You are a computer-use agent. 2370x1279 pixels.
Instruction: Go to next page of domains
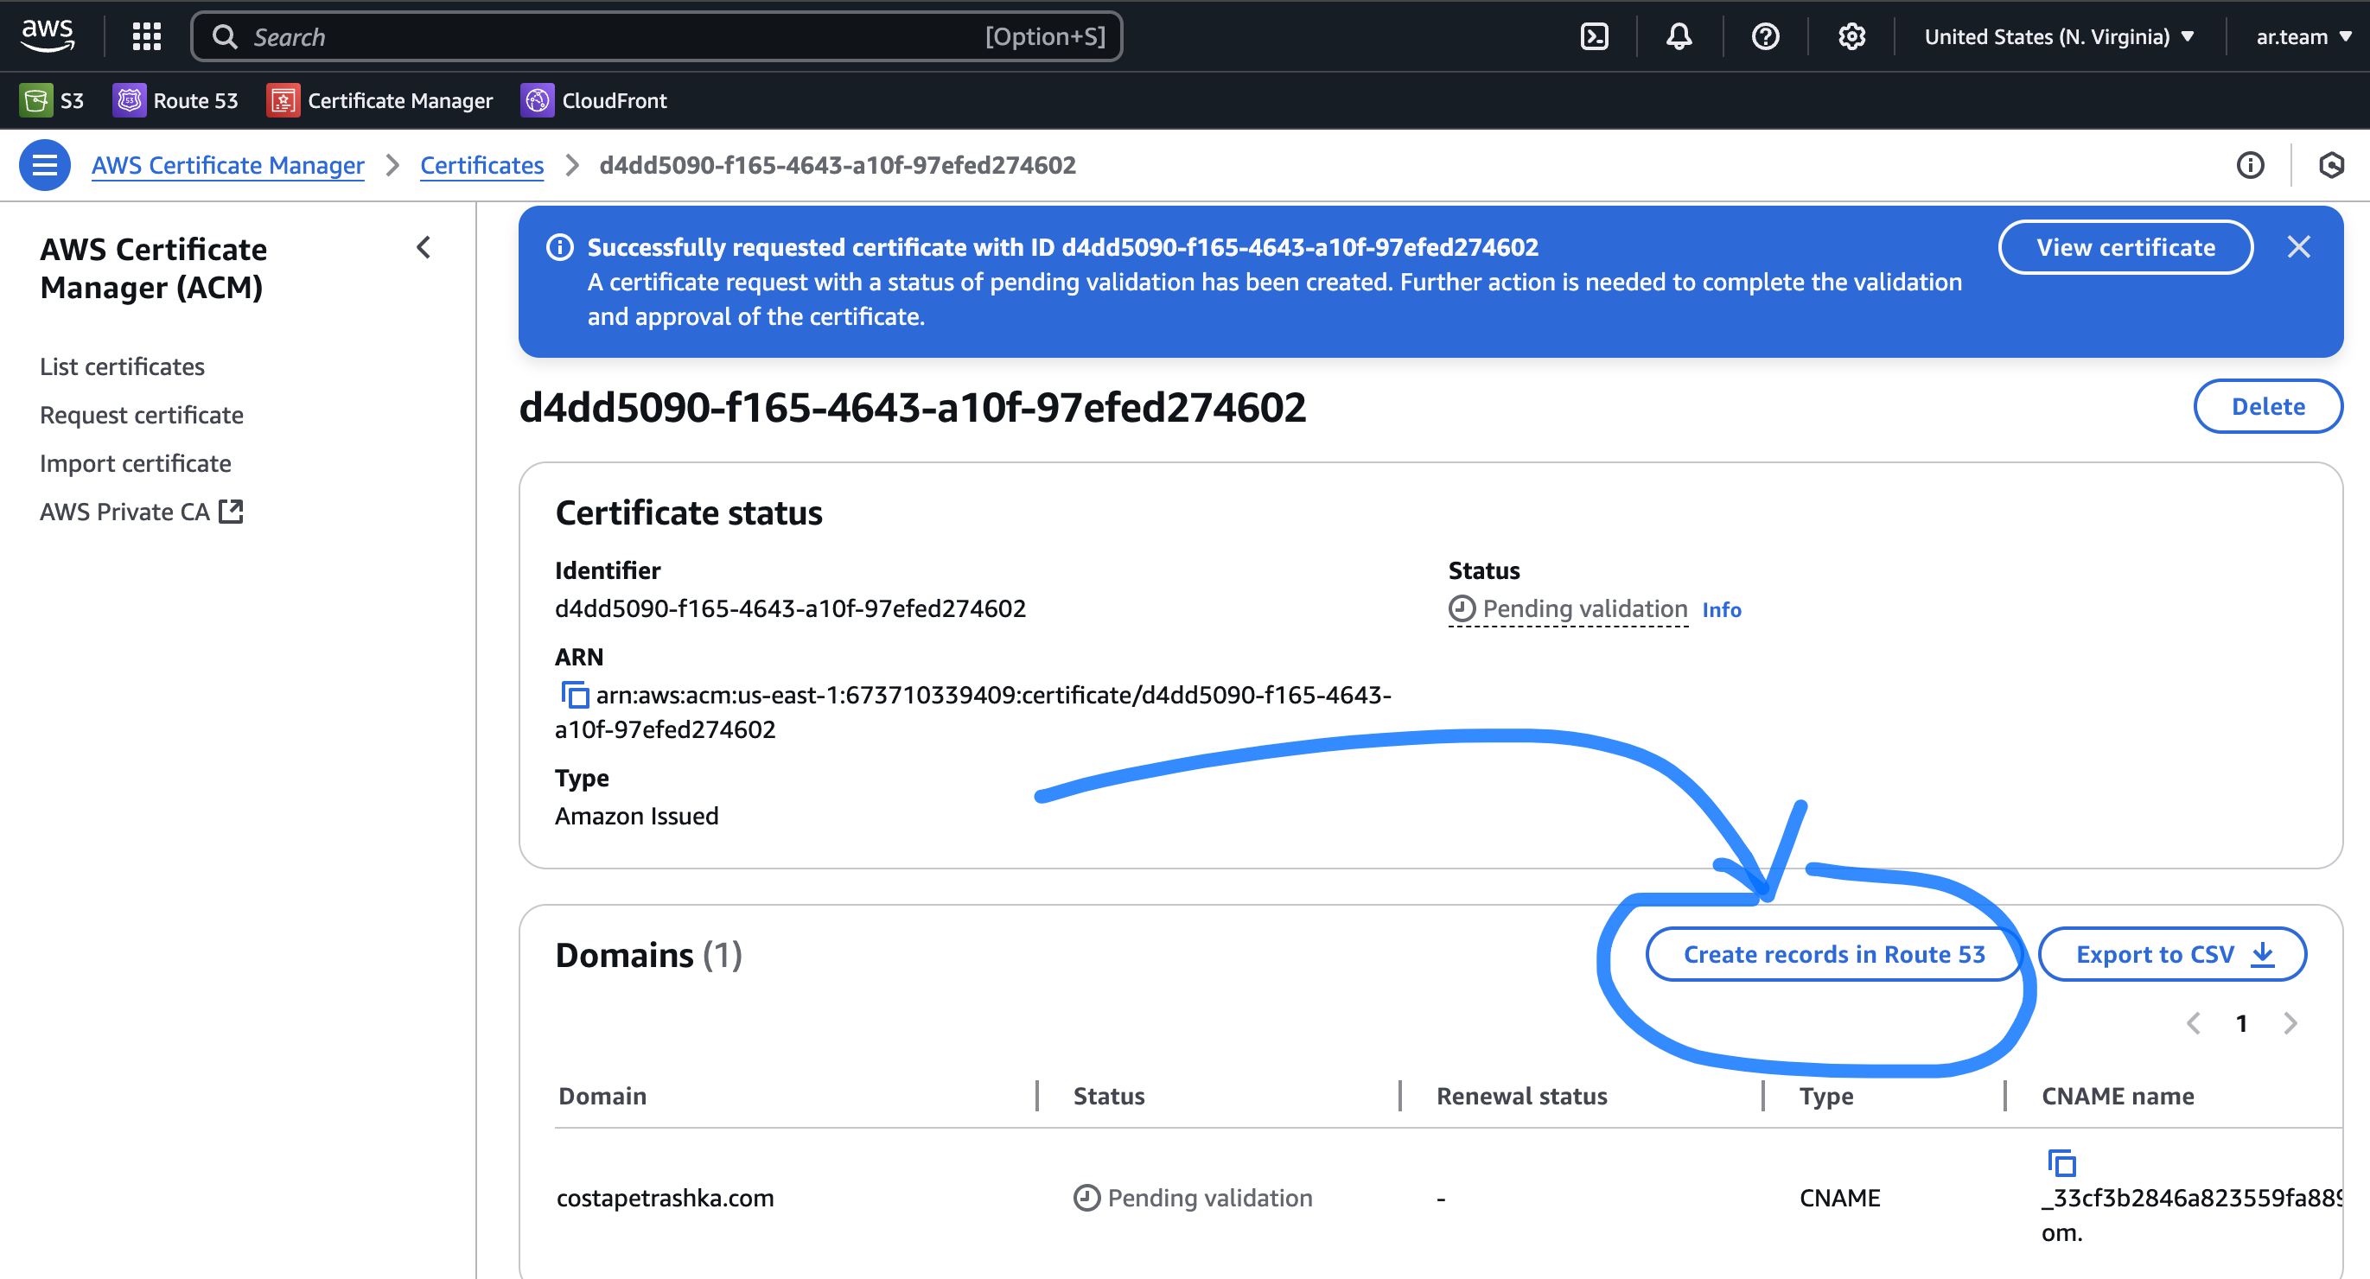pyautogui.click(x=2290, y=1023)
